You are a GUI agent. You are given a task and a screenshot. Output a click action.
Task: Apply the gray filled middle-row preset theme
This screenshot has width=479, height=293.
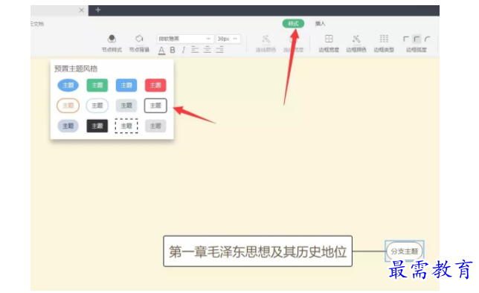click(126, 106)
